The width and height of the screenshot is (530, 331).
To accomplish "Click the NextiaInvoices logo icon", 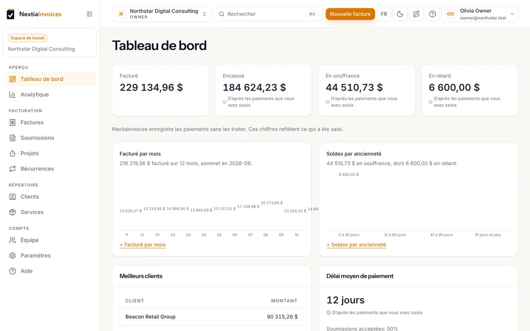I will (x=11, y=14).
